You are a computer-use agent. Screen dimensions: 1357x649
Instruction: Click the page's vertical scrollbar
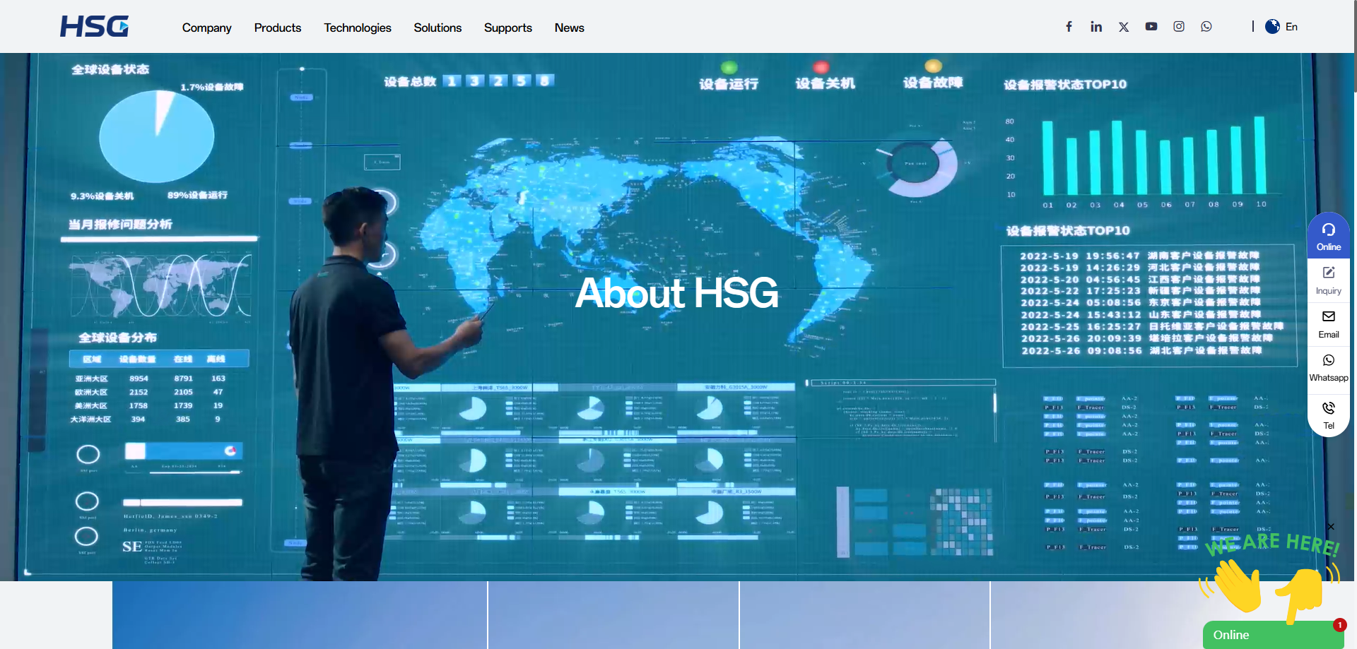coord(1354,46)
